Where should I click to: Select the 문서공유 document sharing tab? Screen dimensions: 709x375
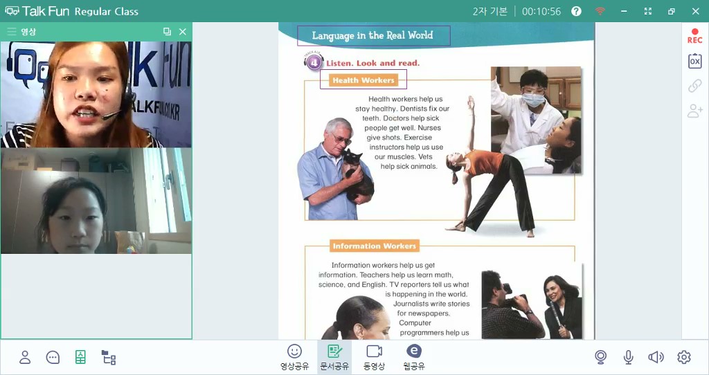click(334, 357)
